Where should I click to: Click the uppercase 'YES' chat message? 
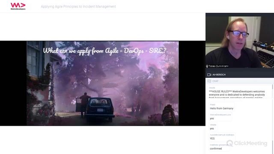(212, 139)
